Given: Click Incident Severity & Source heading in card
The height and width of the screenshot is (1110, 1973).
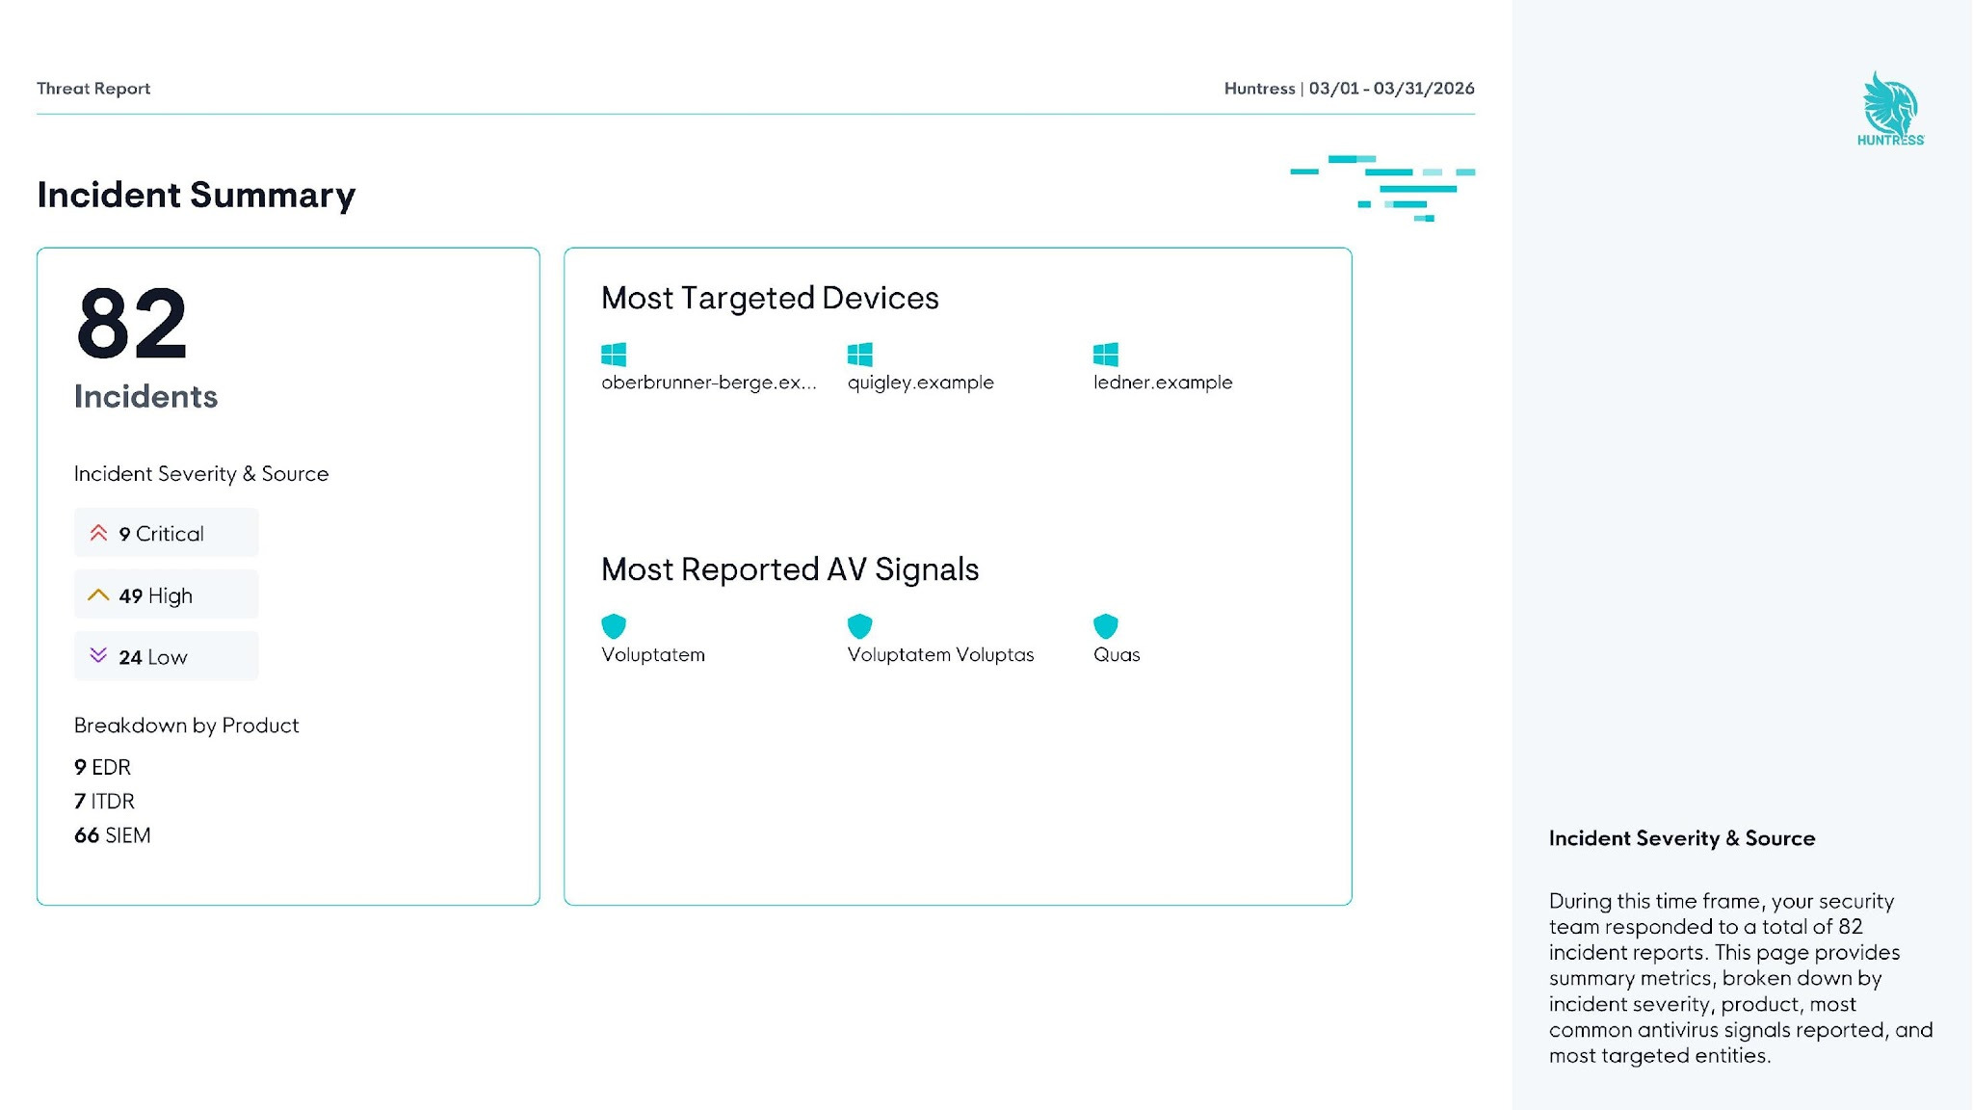Looking at the screenshot, I should (x=201, y=474).
